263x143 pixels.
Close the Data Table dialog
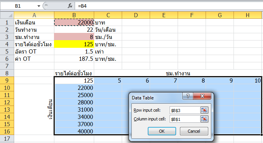pyautogui.click(x=202, y=96)
